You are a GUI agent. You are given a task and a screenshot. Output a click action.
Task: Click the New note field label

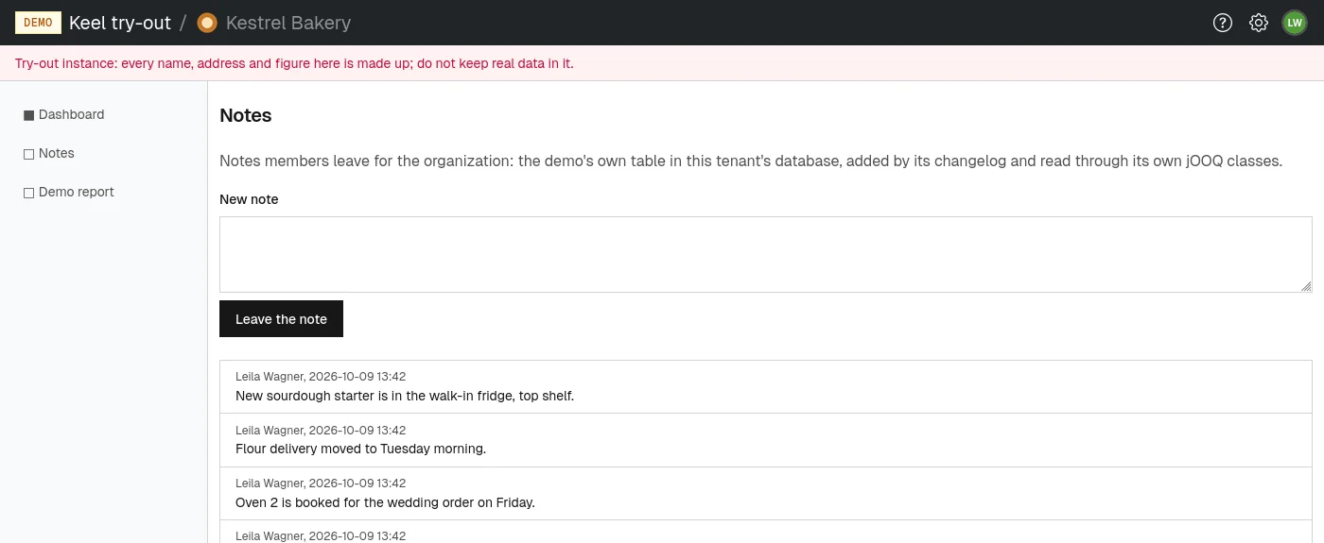(249, 199)
